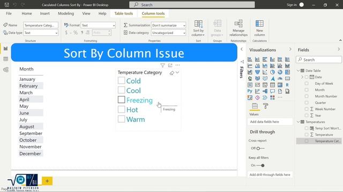Open the slicer filter funnel icon
Image resolution: width=343 pixels, height=192 pixels.
tap(162, 65)
